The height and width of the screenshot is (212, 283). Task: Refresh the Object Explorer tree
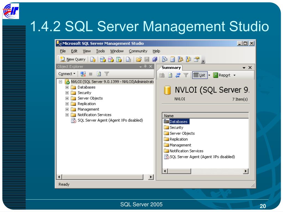click(99, 74)
